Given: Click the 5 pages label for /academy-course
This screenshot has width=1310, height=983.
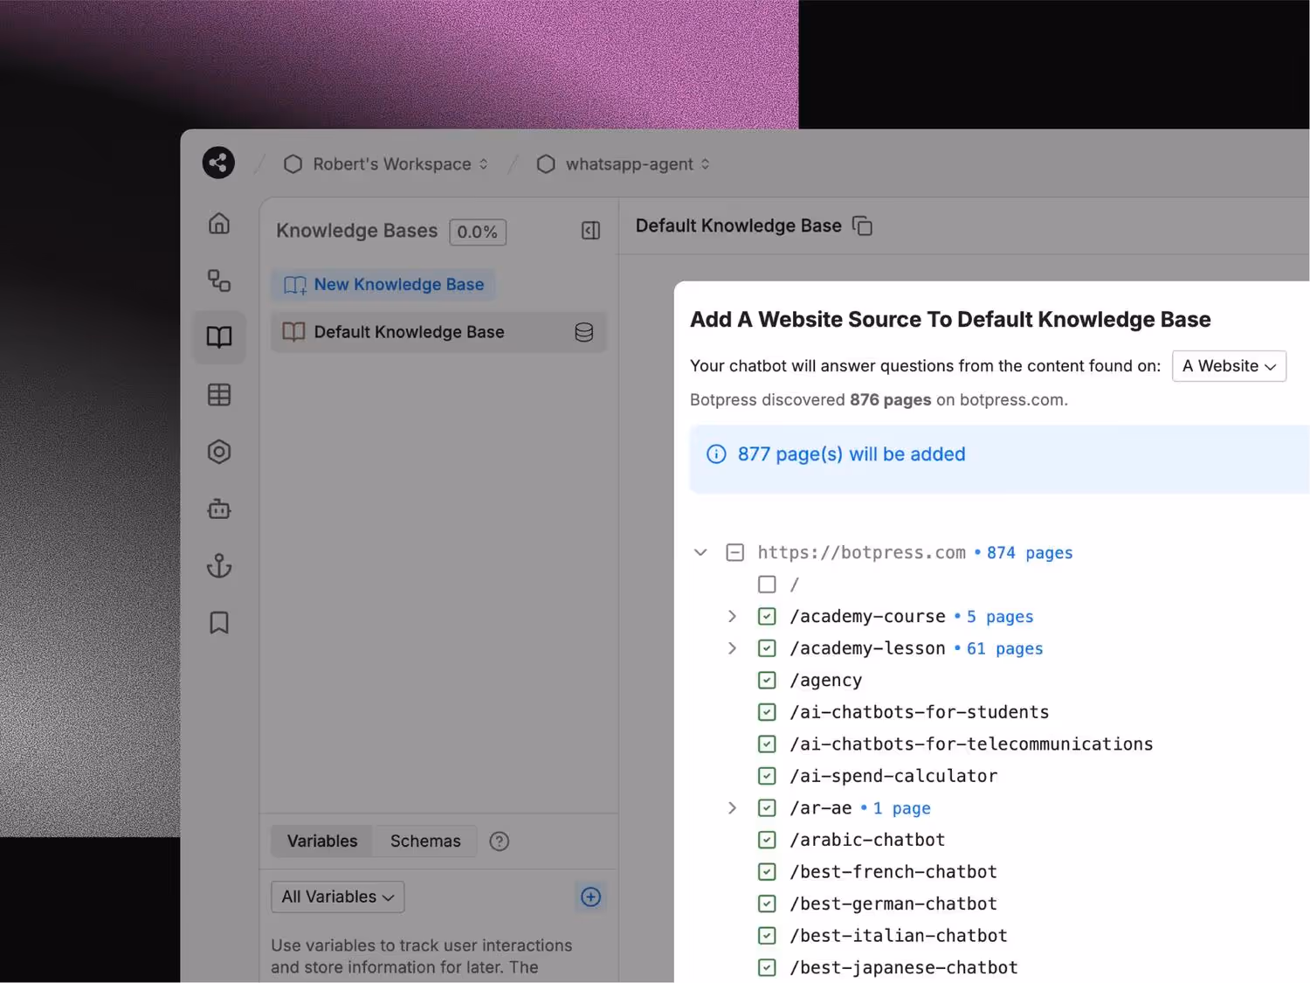Looking at the screenshot, I should (x=1000, y=617).
